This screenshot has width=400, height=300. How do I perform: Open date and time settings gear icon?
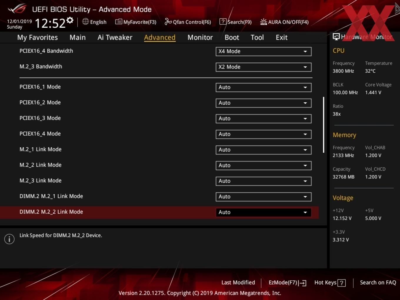[x=70, y=20]
